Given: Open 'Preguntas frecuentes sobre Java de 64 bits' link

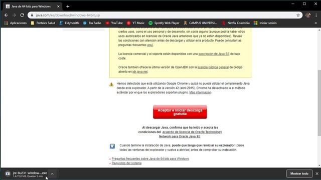Looking at the screenshot, I should [x=150, y=158].
